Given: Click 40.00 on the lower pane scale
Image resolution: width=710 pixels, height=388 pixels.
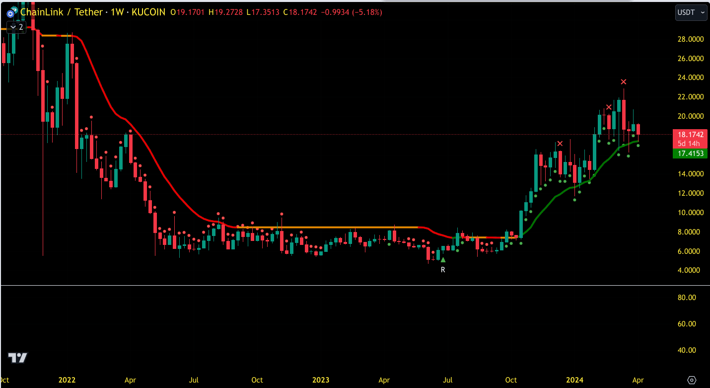Looking at the screenshot, I should point(687,350).
